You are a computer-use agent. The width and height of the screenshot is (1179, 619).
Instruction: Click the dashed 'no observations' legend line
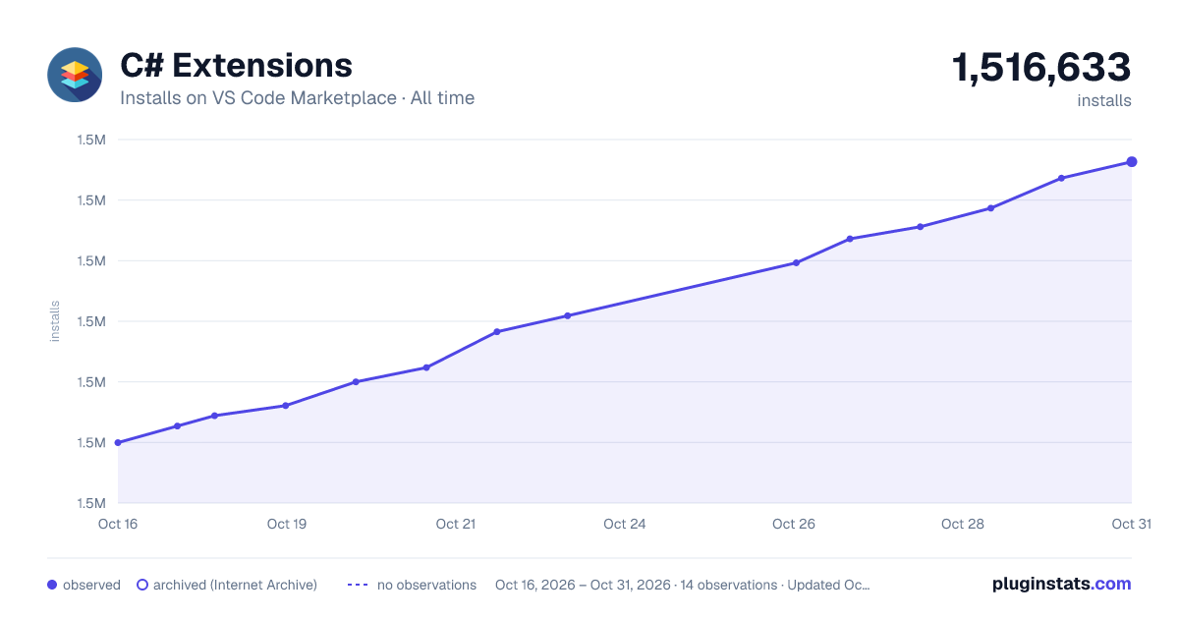tap(358, 585)
